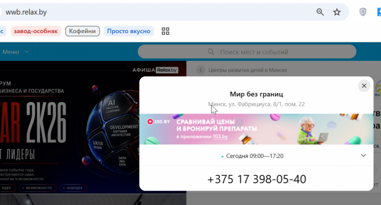Click the Мир без границ popup title
This screenshot has height=205, width=381.
click(256, 94)
